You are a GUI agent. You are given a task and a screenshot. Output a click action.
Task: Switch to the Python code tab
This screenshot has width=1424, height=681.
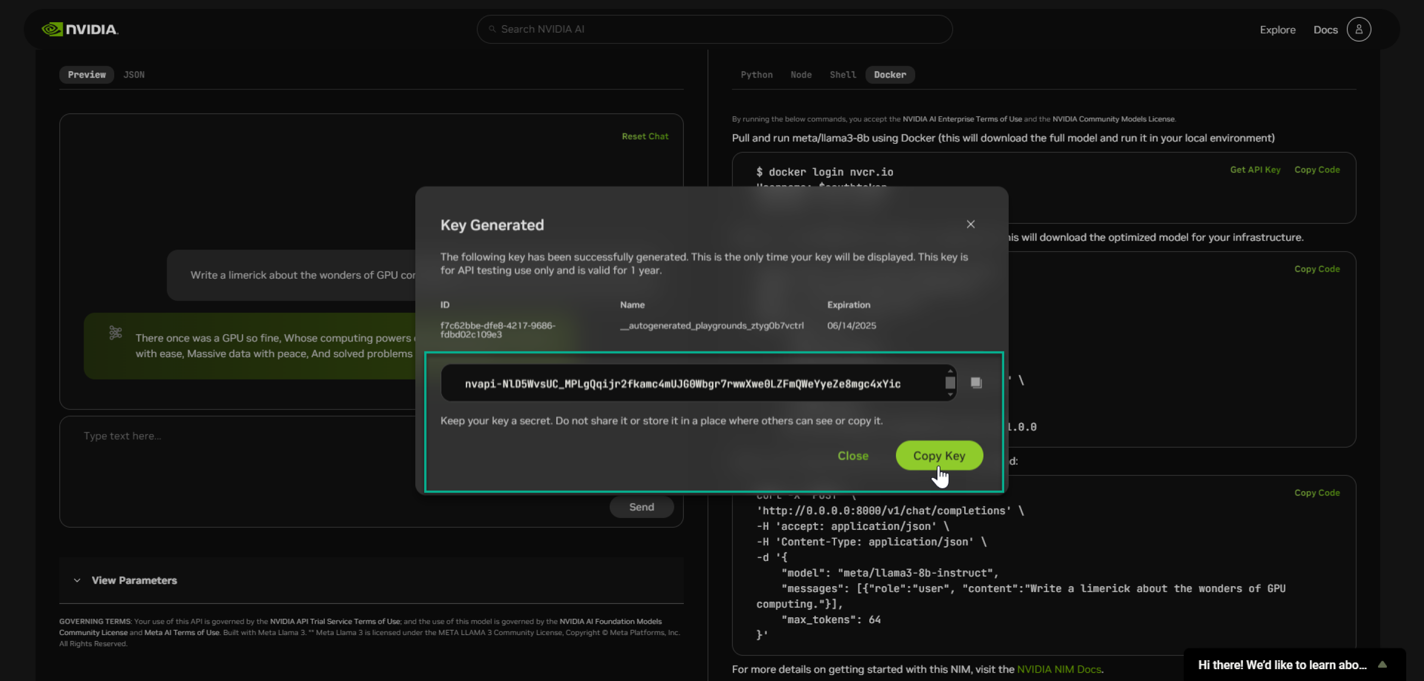[x=757, y=75]
